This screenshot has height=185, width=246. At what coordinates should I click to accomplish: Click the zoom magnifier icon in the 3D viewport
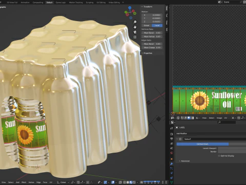135,22
